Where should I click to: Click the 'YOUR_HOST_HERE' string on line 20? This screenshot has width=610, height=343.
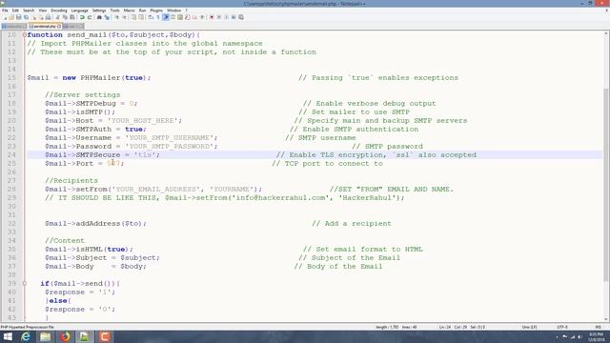point(142,121)
